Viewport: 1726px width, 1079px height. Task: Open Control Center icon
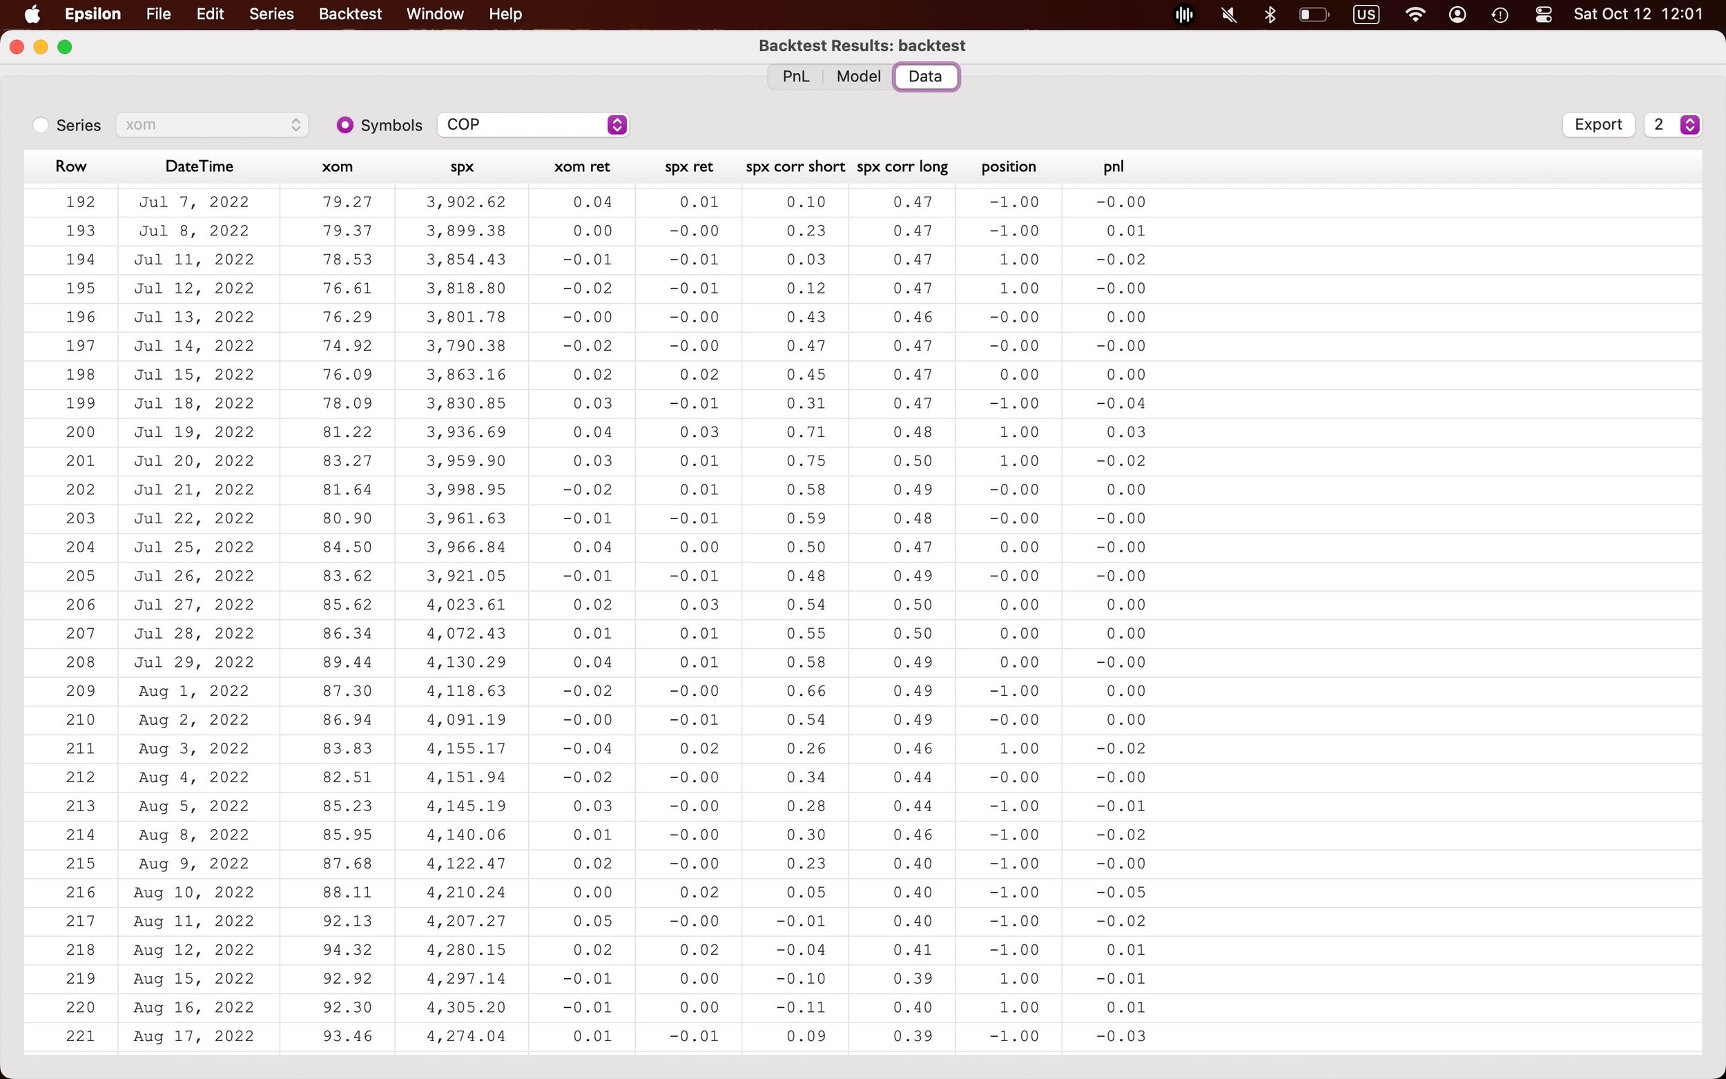(1543, 14)
